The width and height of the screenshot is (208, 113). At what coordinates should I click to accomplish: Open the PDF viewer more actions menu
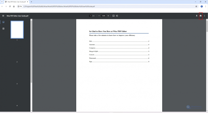pos(204,16)
